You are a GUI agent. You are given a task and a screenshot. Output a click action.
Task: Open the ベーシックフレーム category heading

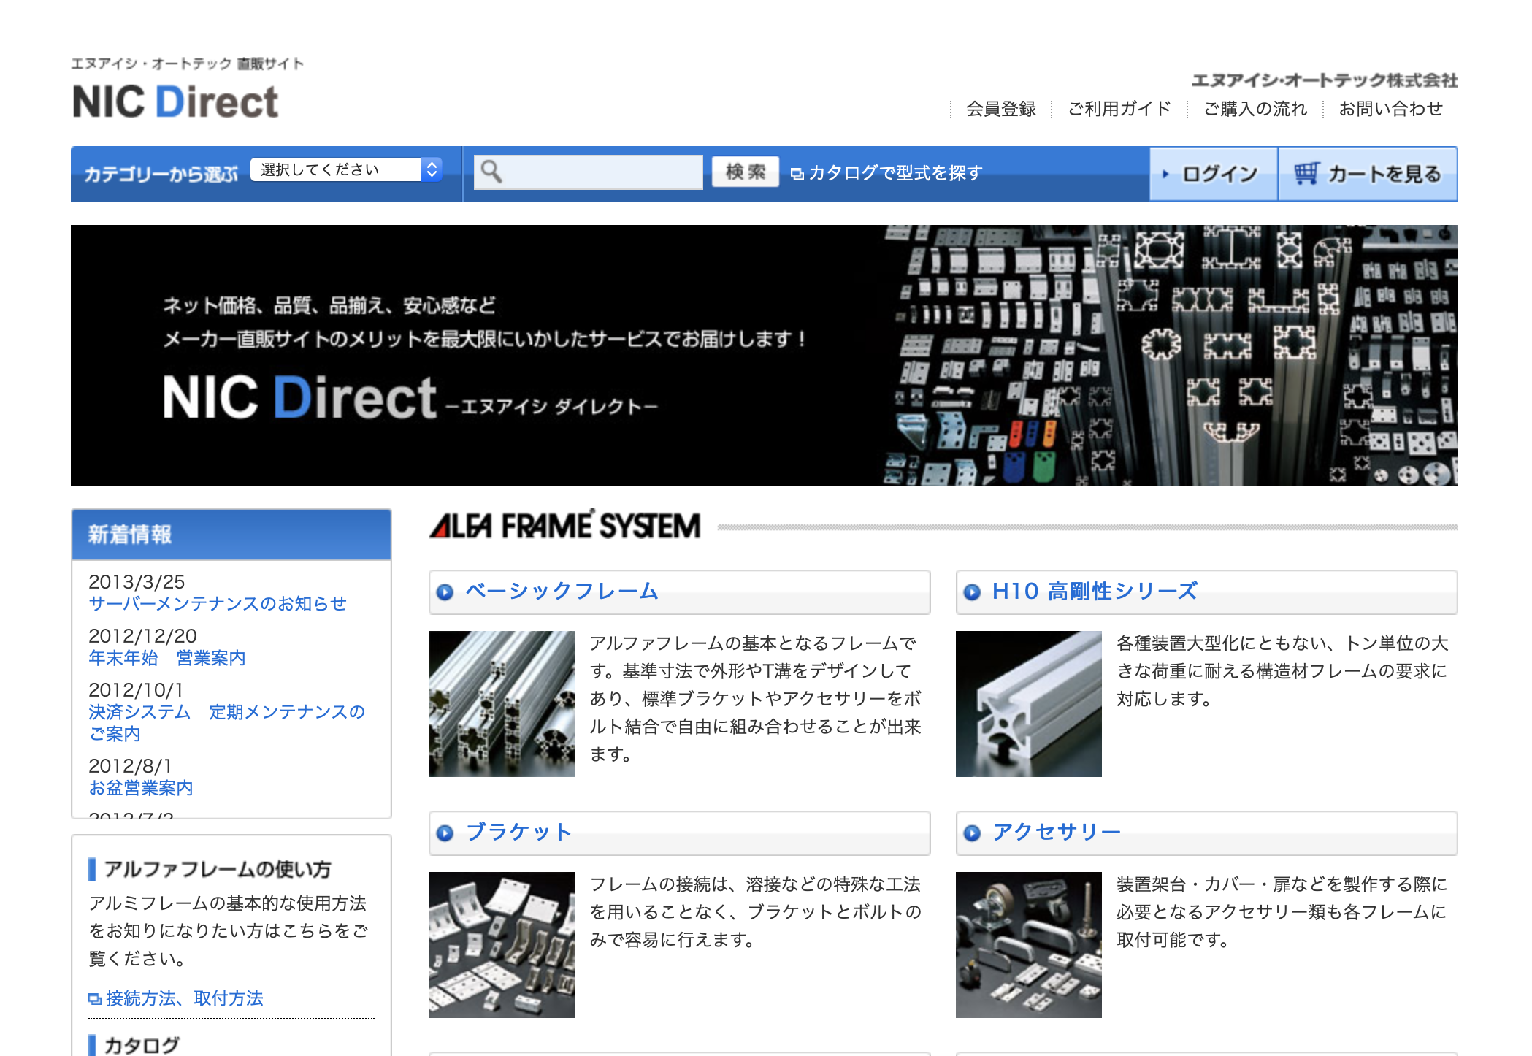pos(562,591)
